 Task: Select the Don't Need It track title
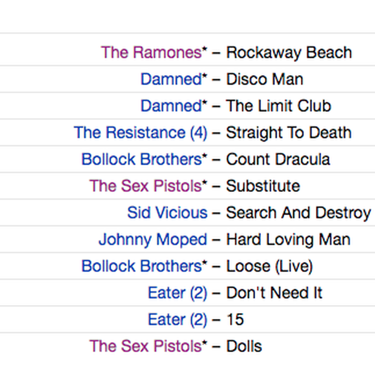[x=274, y=293]
